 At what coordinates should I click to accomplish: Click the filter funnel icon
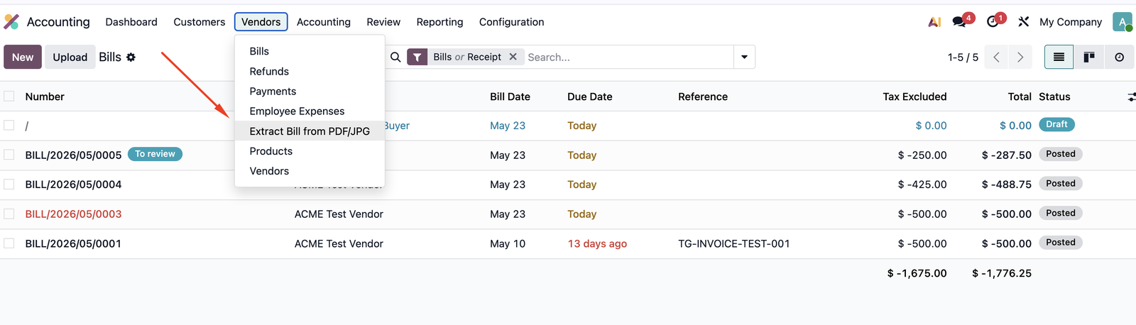[417, 57]
